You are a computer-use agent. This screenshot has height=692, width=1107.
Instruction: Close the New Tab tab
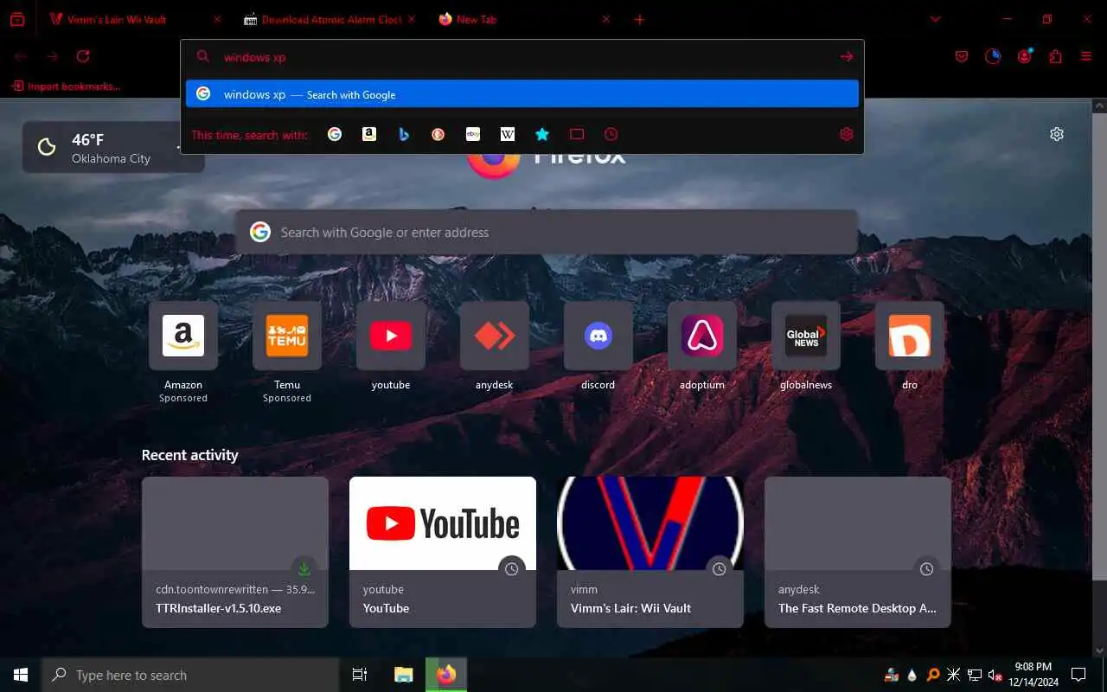[605, 19]
